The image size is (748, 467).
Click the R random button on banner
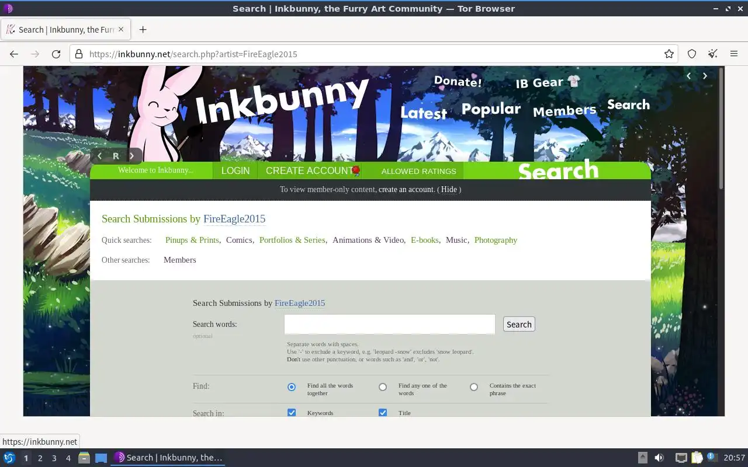[x=116, y=156]
